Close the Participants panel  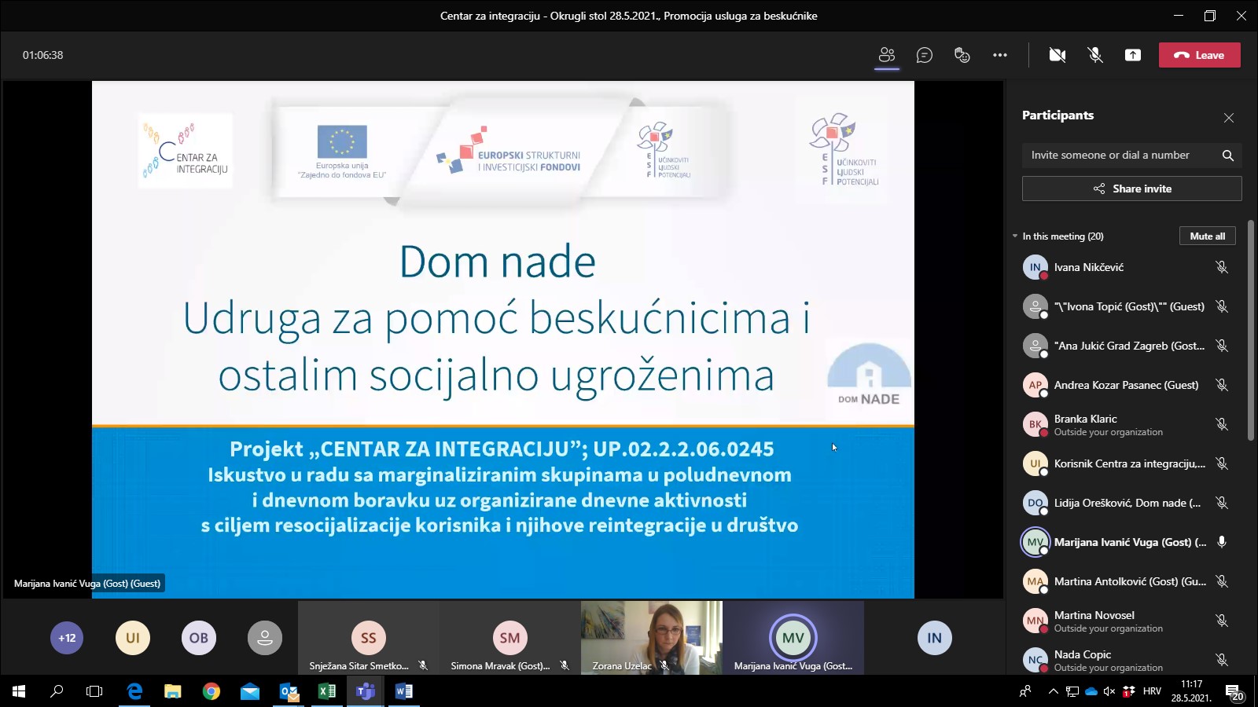tap(1228, 118)
